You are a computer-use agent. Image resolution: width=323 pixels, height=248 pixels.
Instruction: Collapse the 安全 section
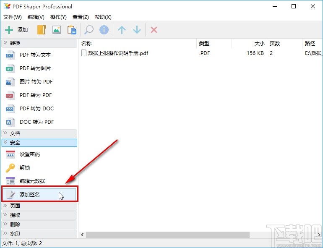39,143
